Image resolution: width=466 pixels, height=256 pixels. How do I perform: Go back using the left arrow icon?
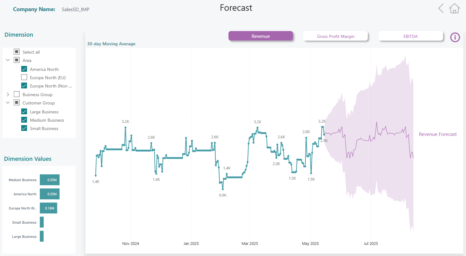[x=441, y=8]
